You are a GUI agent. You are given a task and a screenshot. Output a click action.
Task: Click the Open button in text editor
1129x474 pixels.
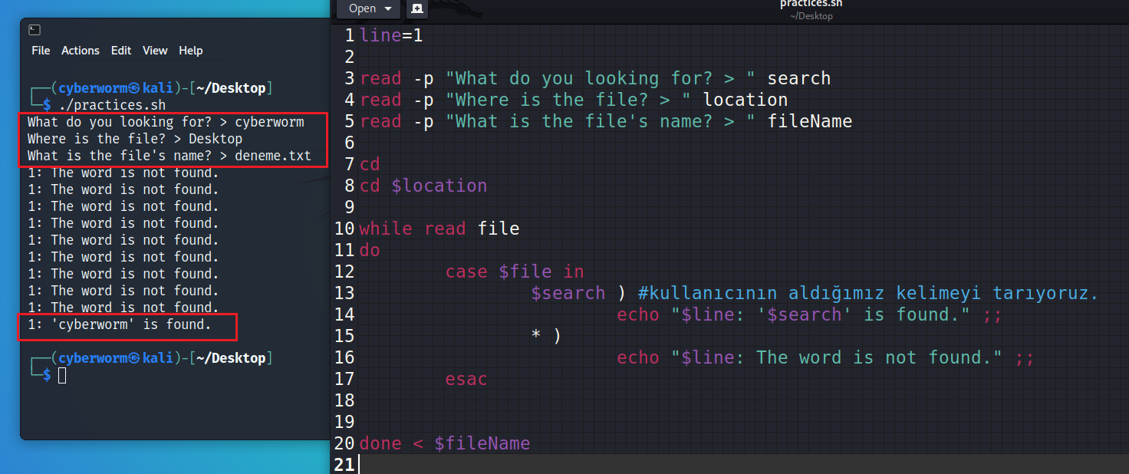click(x=363, y=8)
